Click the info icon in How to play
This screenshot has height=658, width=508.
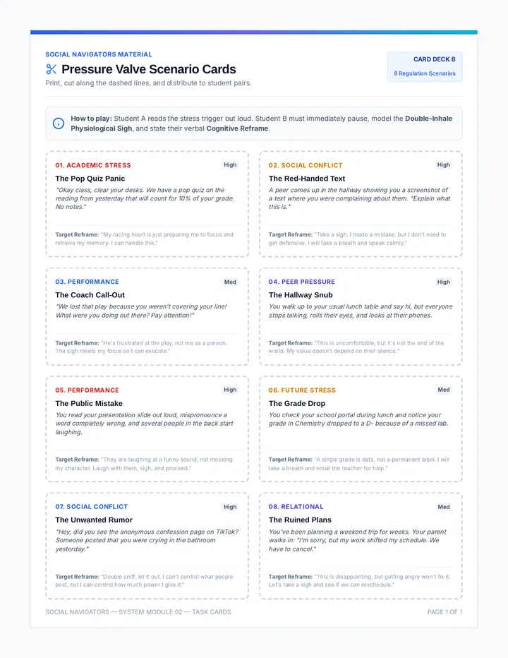tap(59, 124)
